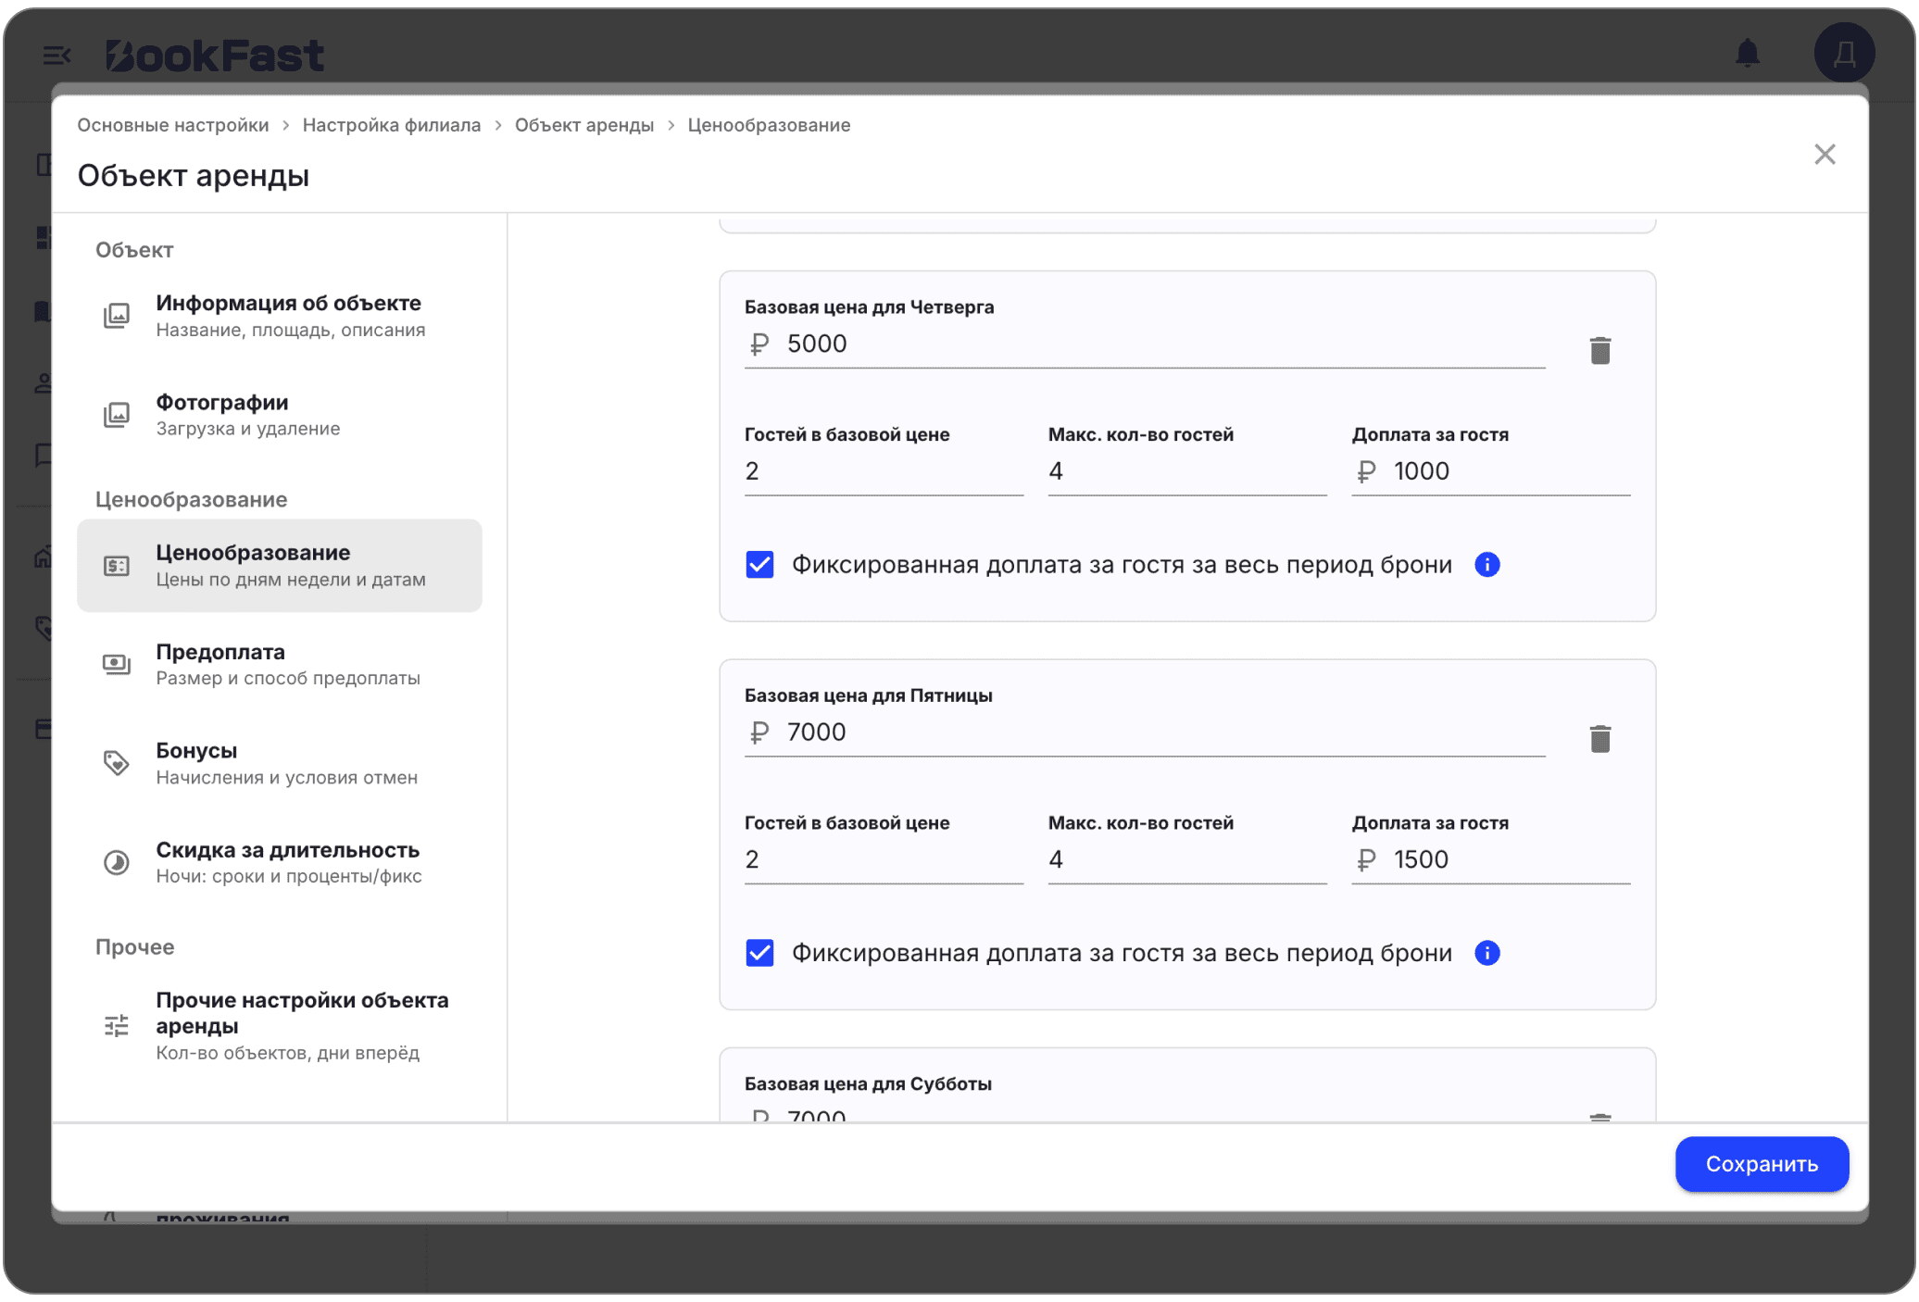1919x1302 pixels.
Task: Click the Базовая цена для Субботы label
Action: (x=868, y=1083)
